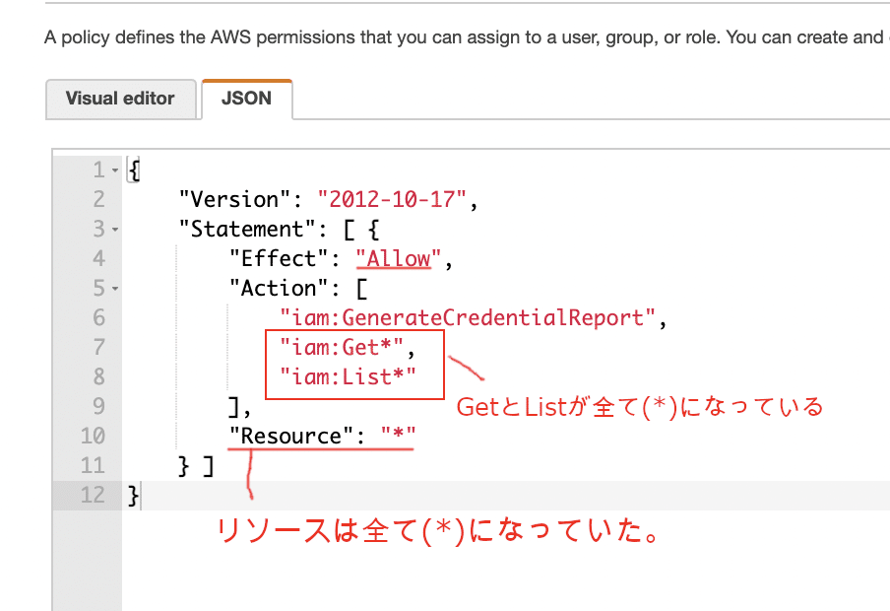
Task: Collapse the fold arrow on line 1
Action: pyautogui.click(x=115, y=170)
